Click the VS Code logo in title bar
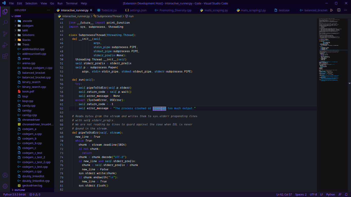The image size is (351, 197). (4, 3)
